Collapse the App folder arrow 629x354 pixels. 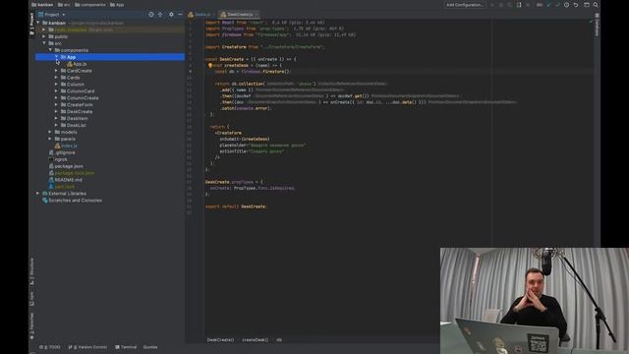click(x=57, y=57)
